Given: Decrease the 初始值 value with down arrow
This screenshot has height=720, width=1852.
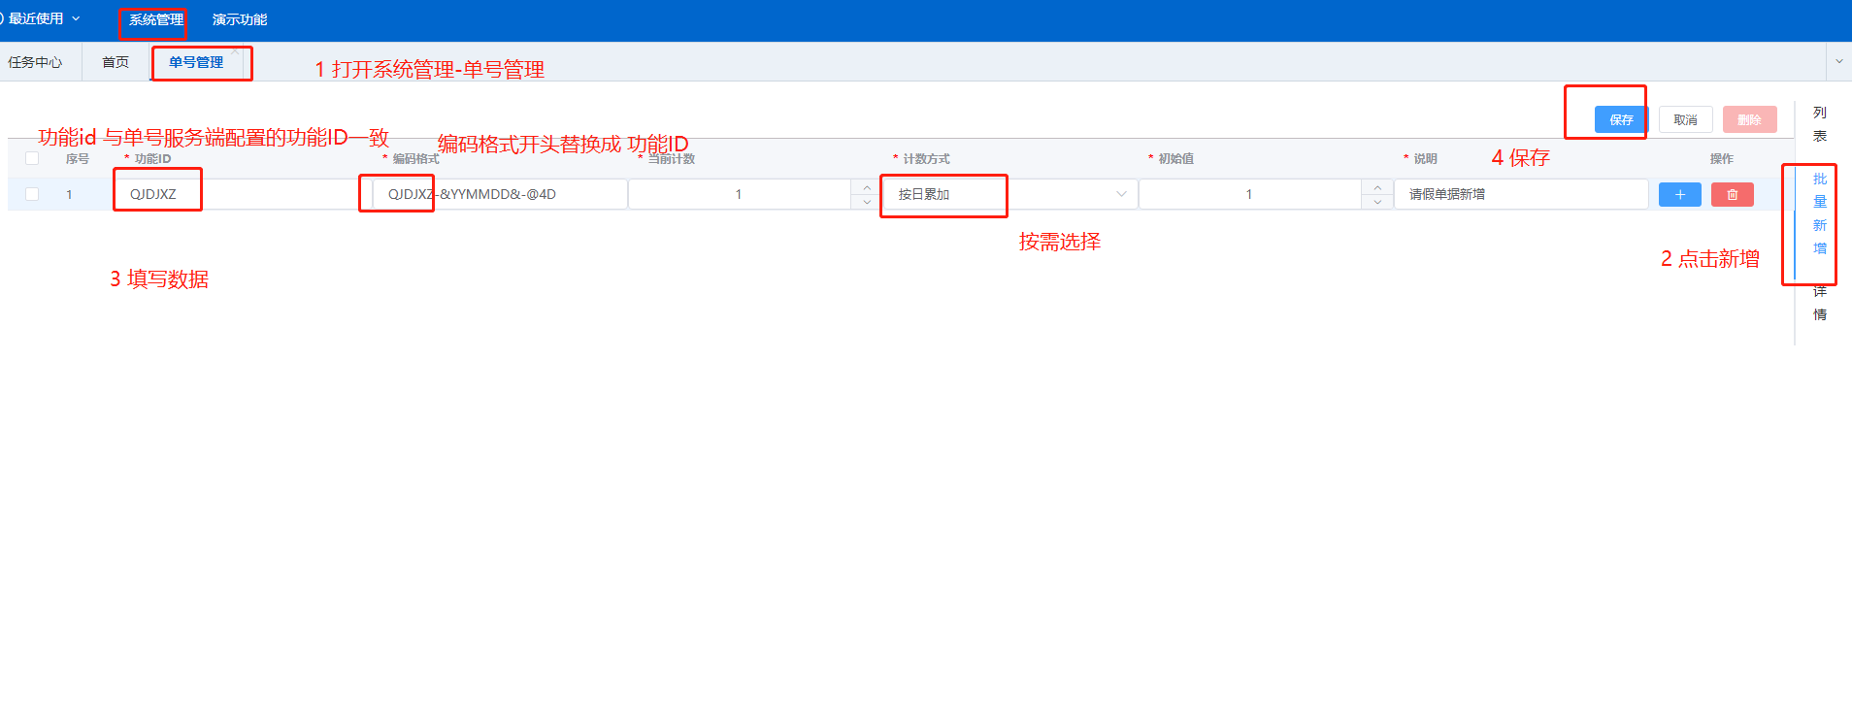Looking at the screenshot, I should coord(1377,202).
